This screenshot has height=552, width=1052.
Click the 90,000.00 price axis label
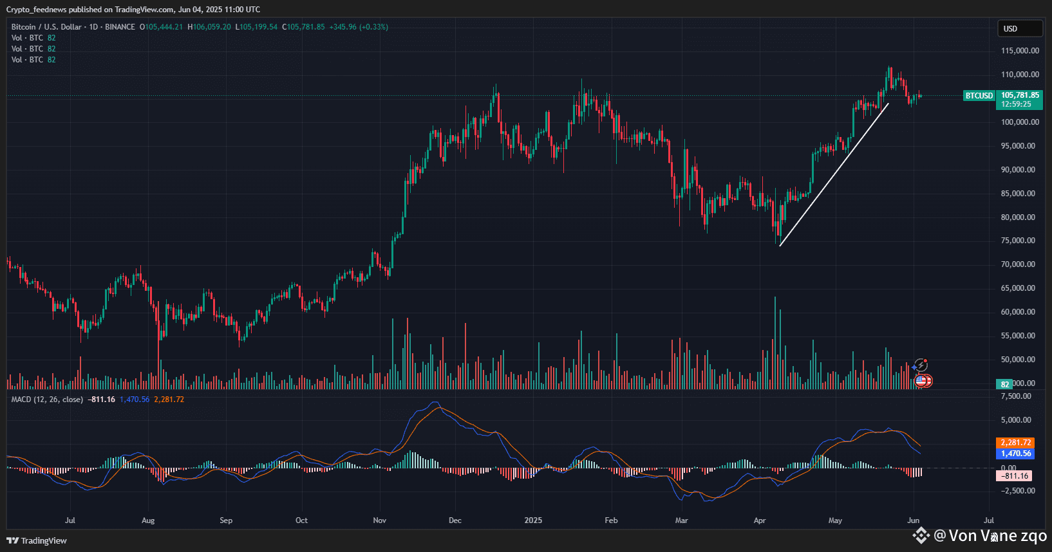pos(1018,170)
